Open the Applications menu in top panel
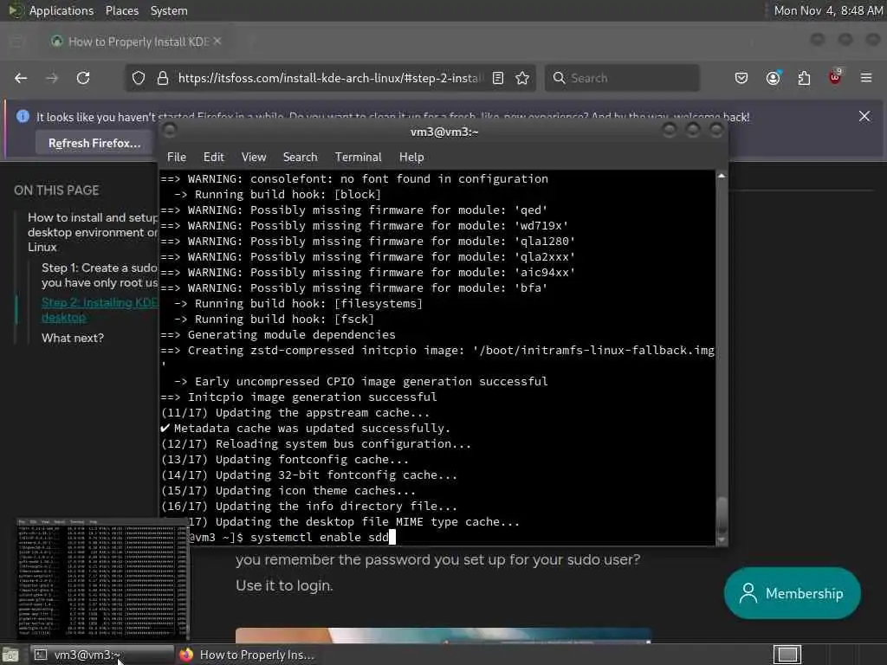887x665 pixels. (x=62, y=10)
